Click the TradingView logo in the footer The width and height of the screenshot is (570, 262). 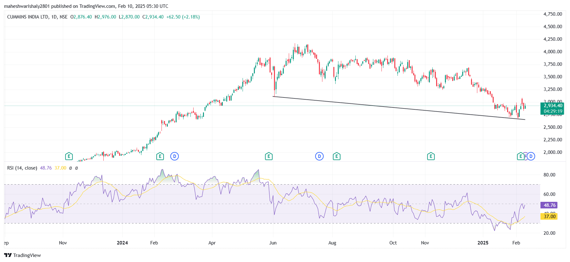coord(22,255)
